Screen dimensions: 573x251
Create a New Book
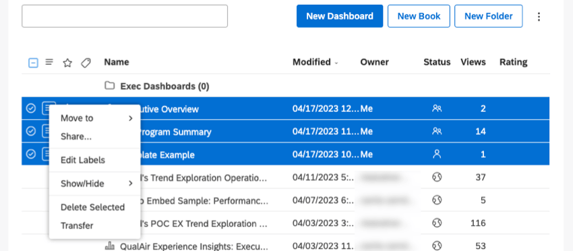tap(419, 16)
